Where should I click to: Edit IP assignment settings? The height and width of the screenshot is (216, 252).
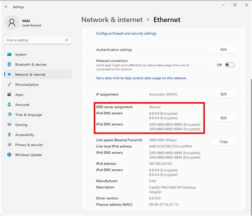[x=223, y=94]
